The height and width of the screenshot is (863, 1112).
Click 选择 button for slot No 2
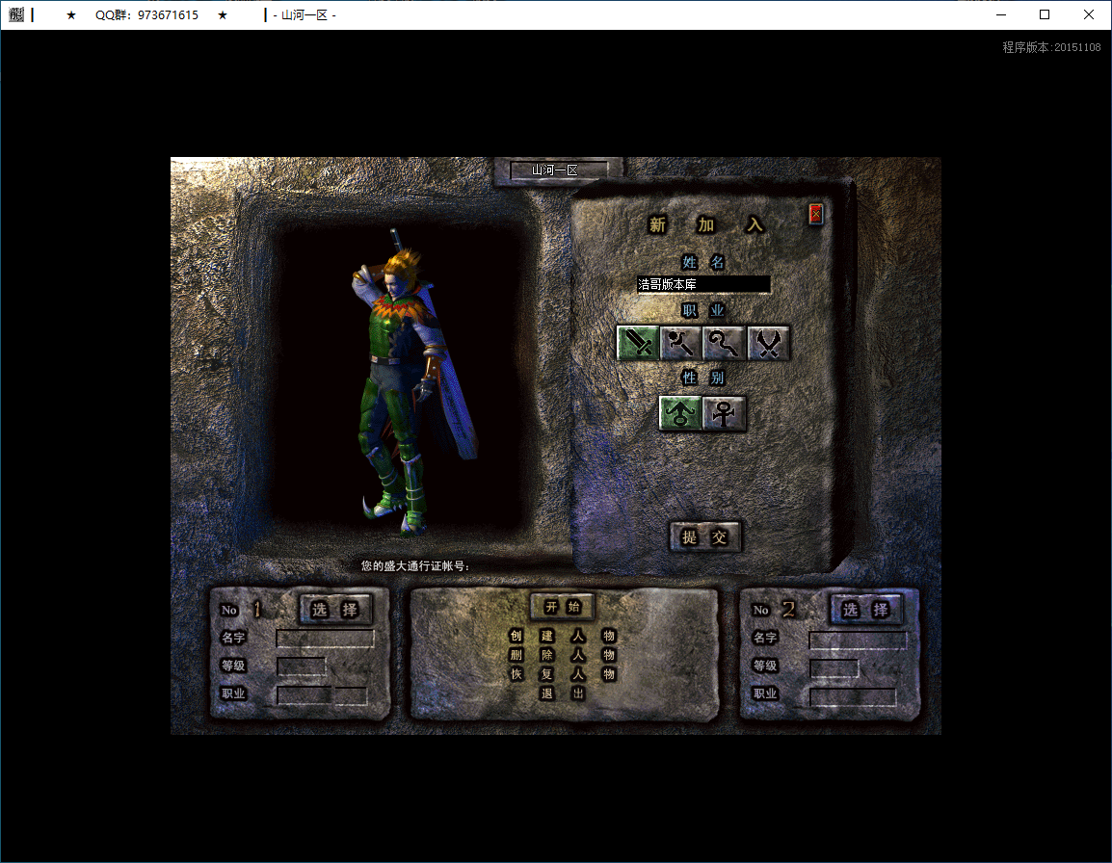[866, 609]
